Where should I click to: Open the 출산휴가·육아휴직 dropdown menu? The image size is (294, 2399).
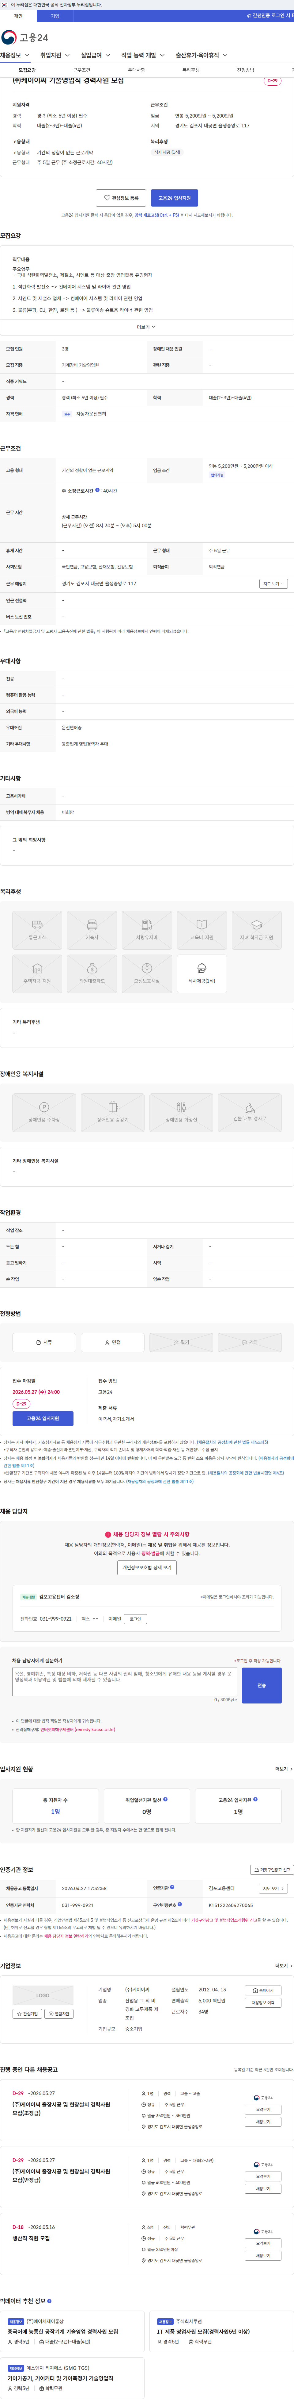[x=201, y=55]
